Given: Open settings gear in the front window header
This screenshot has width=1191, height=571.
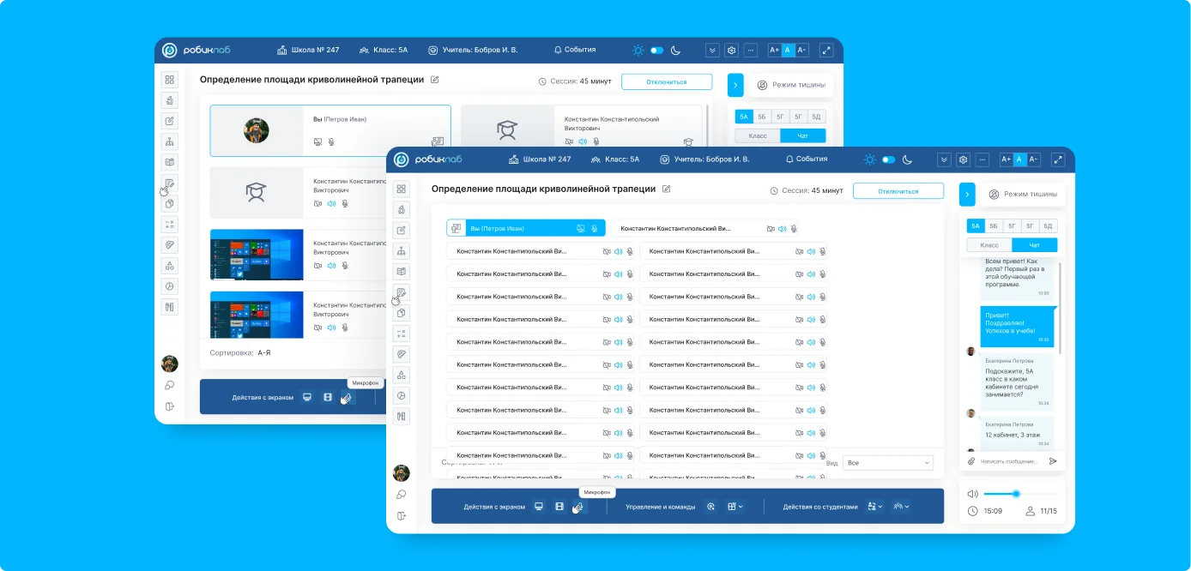Looking at the screenshot, I should [x=963, y=159].
